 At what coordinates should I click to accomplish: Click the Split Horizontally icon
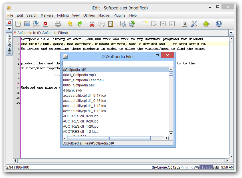pyautogui.click(x=163, y=24)
